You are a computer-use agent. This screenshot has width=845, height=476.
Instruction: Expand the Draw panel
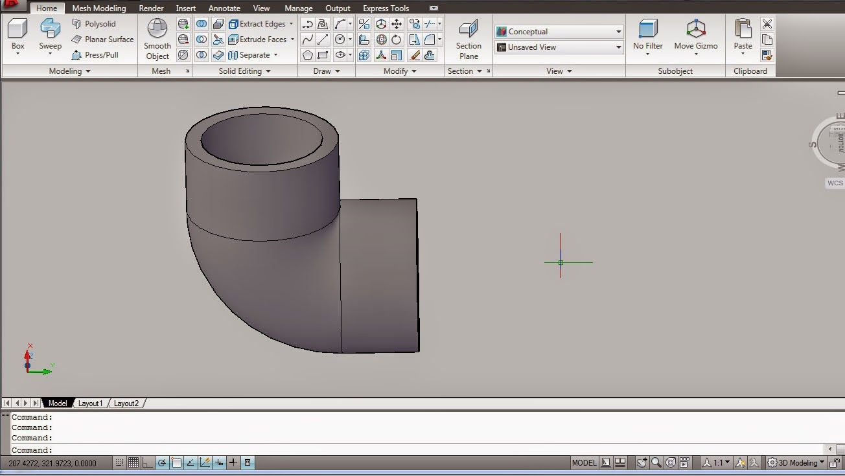click(x=327, y=71)
